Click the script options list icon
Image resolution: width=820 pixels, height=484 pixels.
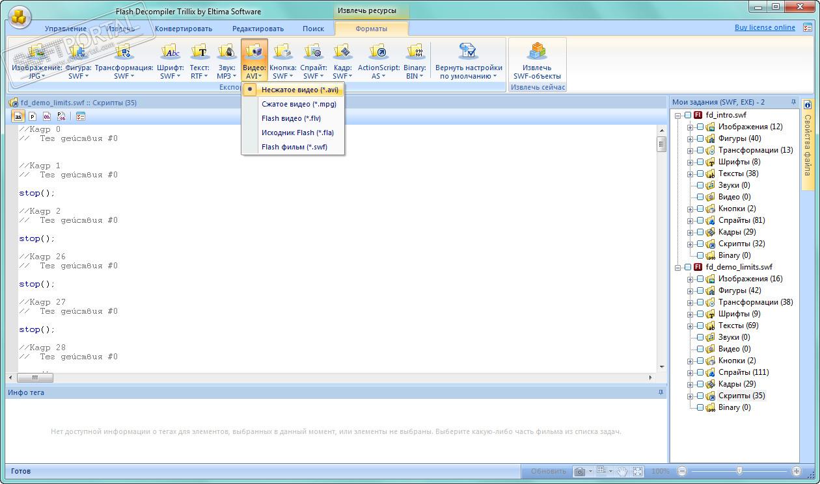[81, 116]
